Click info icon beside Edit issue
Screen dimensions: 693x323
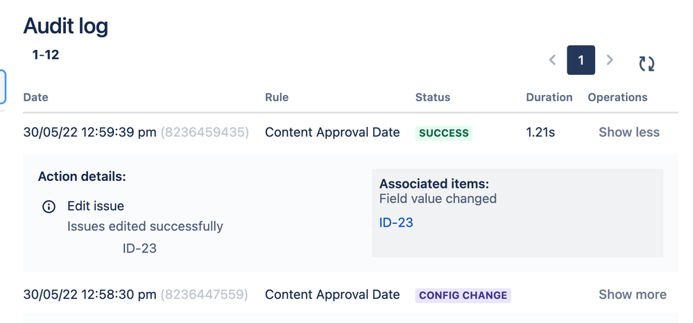pyautogui.click(x=49, y=206)
